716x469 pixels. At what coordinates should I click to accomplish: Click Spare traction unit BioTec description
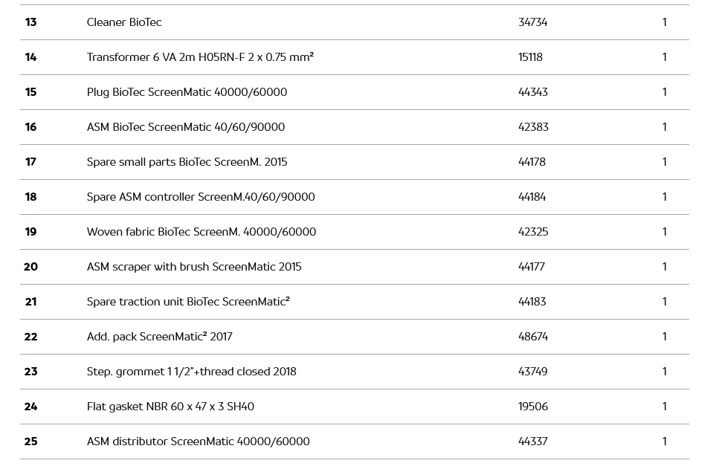(x=188, y=302)
